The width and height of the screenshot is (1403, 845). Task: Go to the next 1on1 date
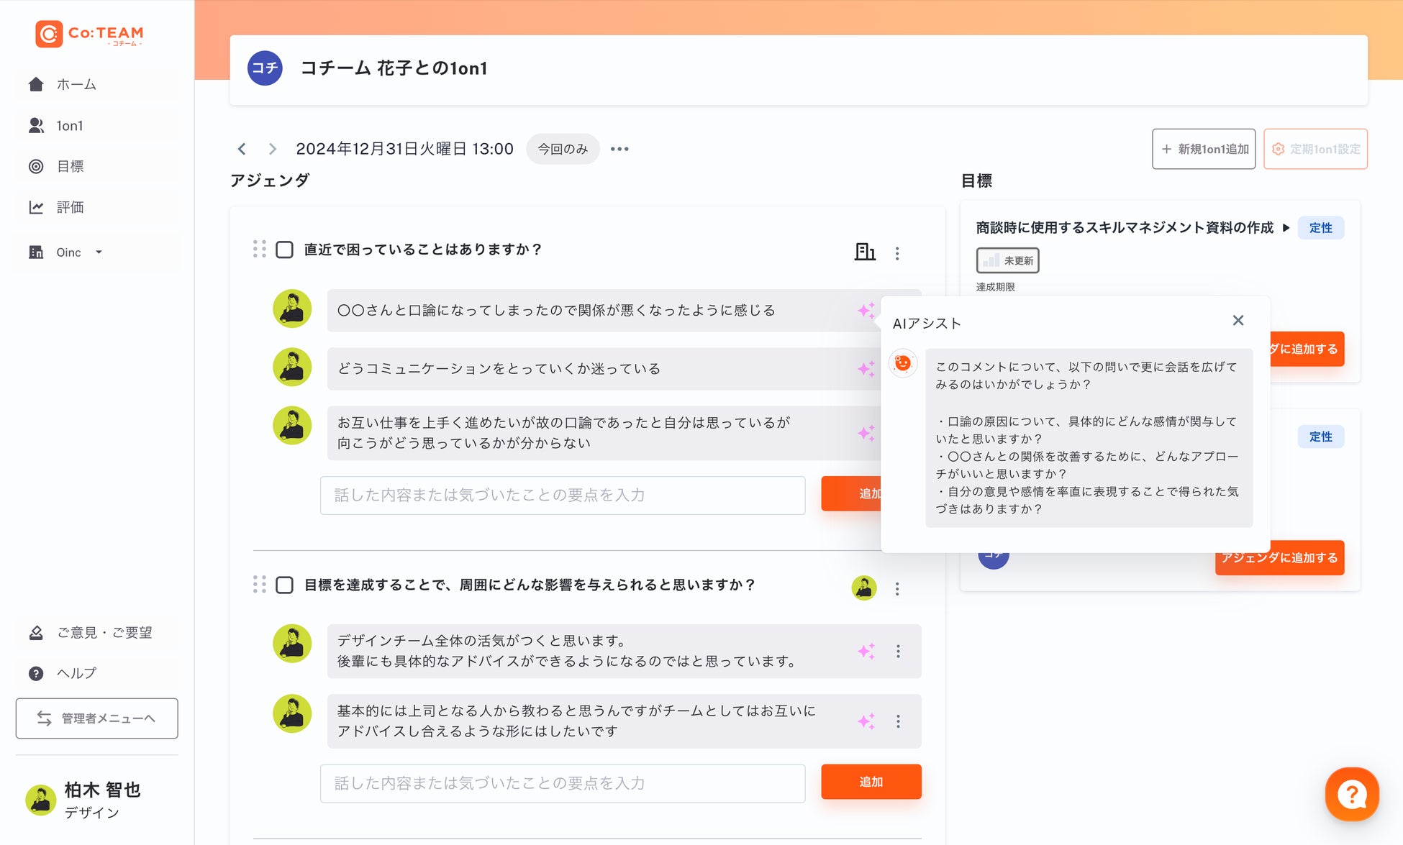pyautogui.click(x=272, y=149)
